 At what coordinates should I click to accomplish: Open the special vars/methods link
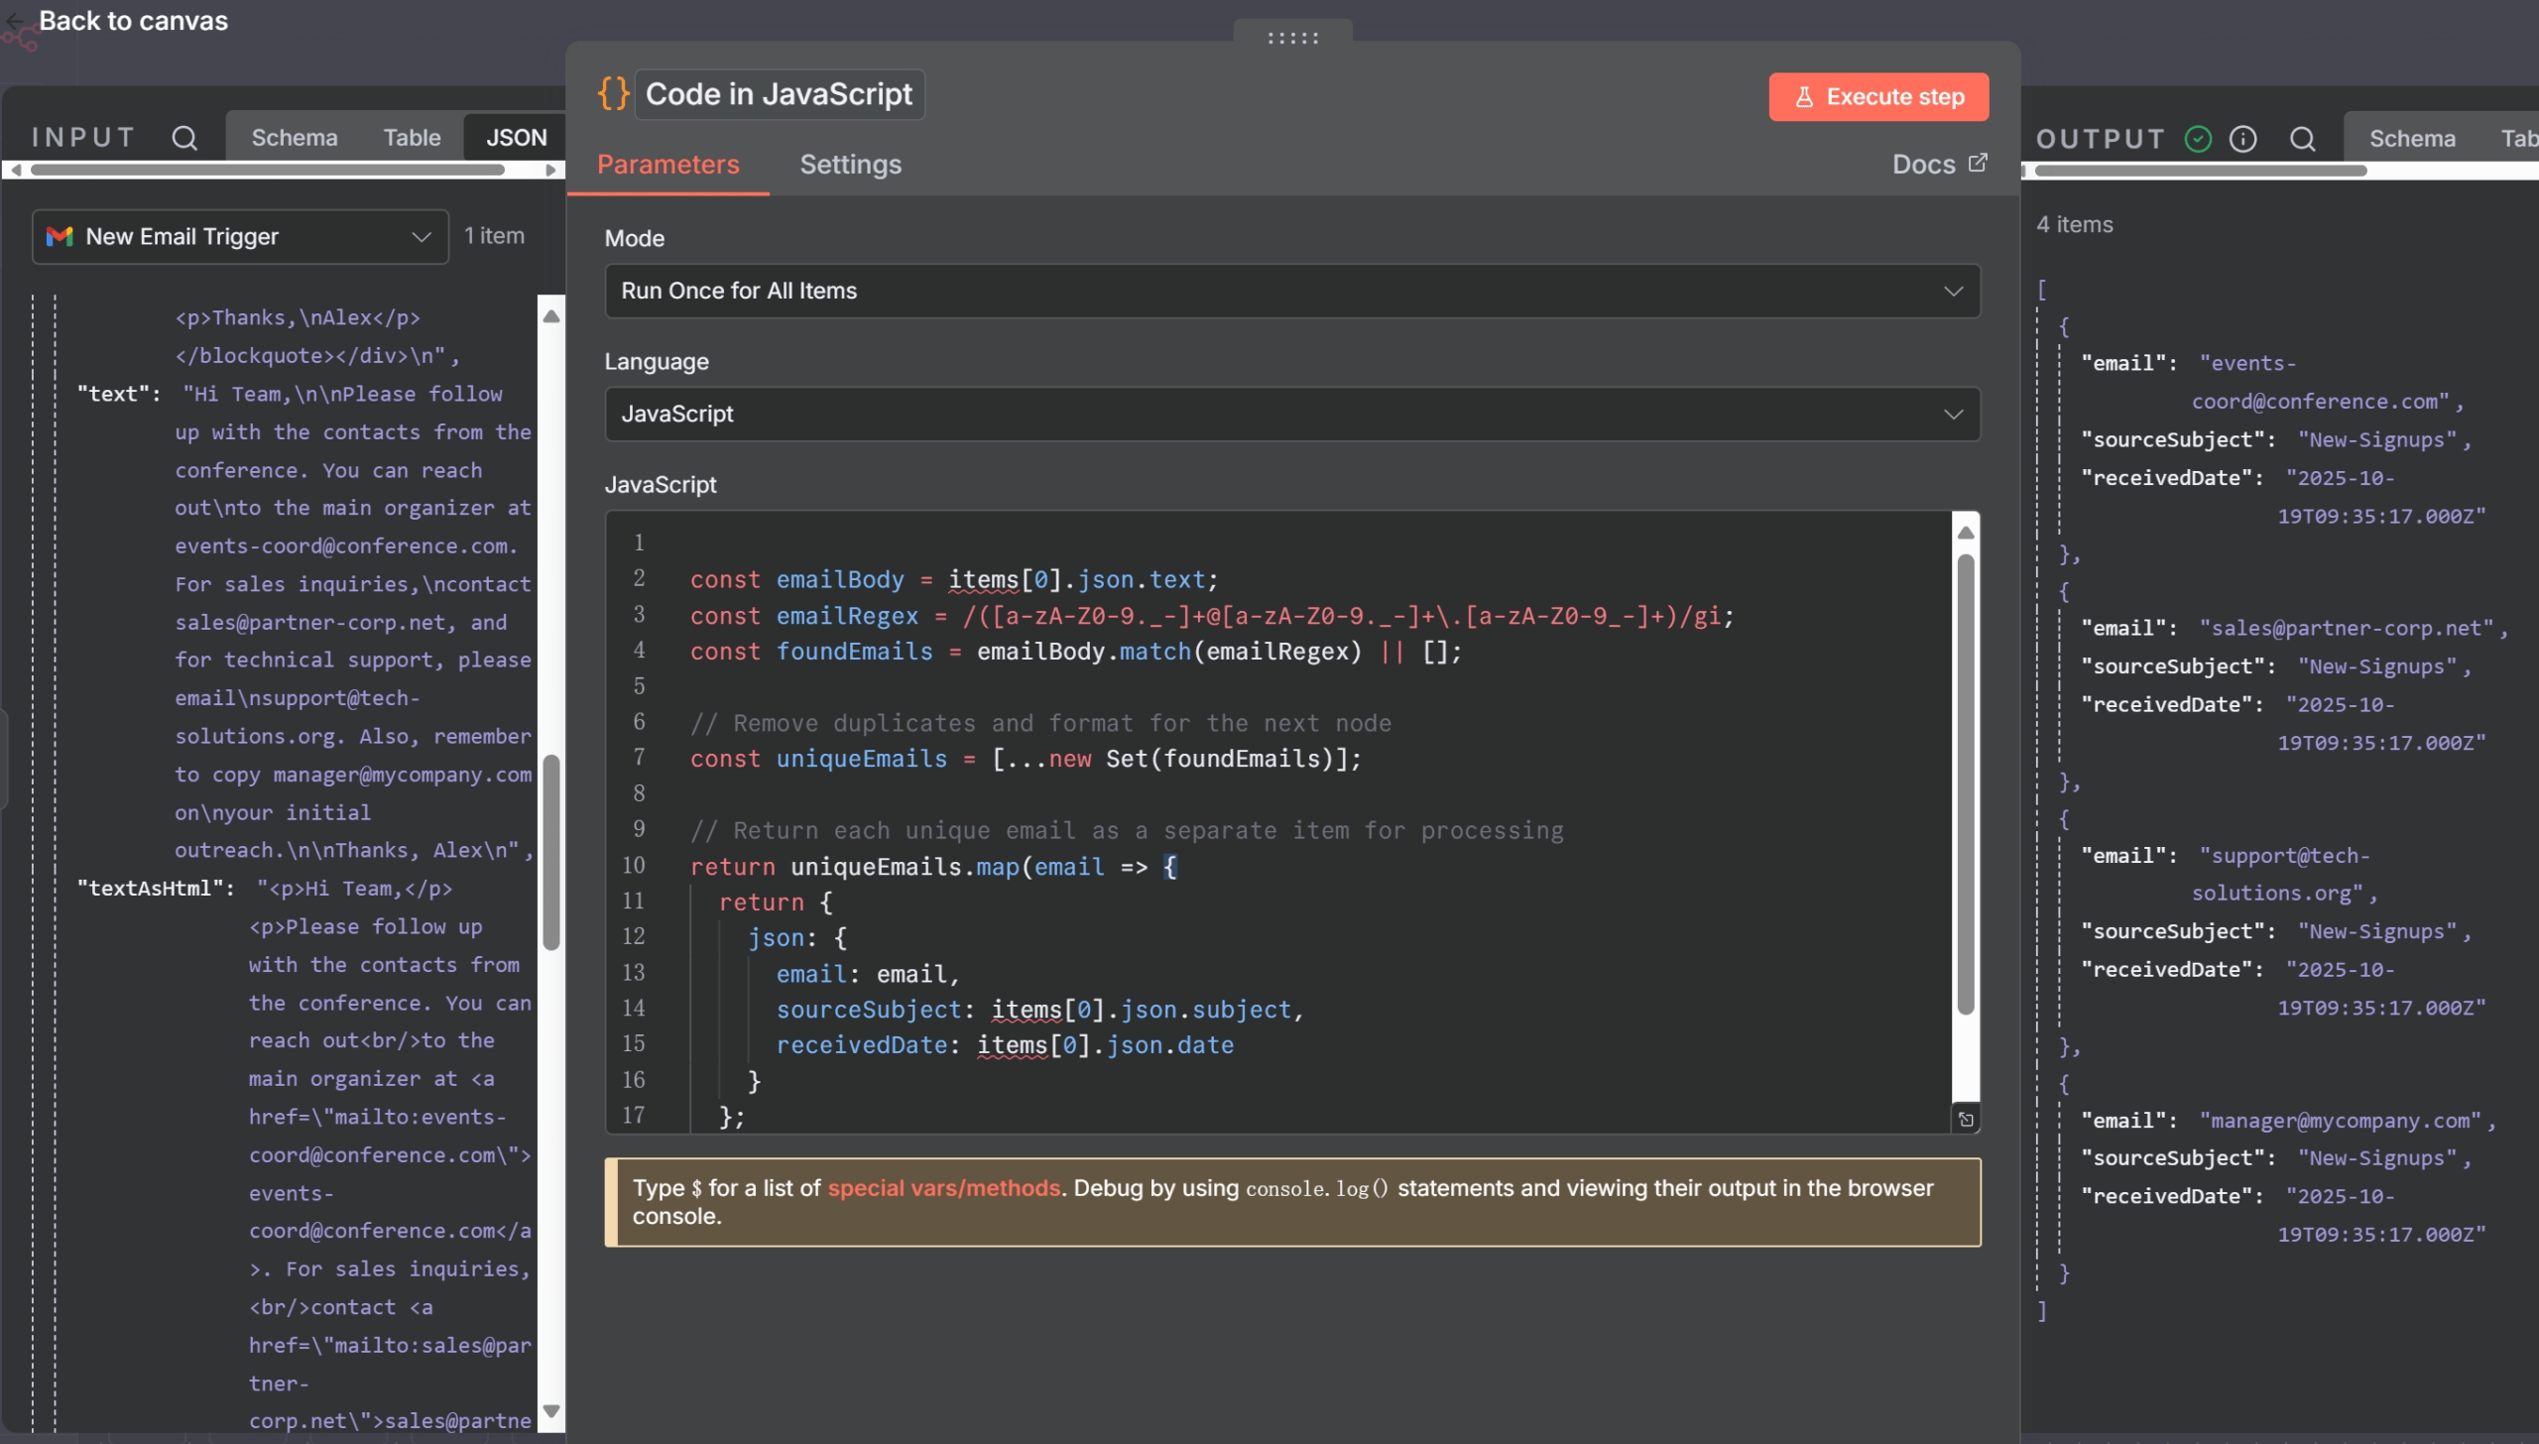point(943,1188)
